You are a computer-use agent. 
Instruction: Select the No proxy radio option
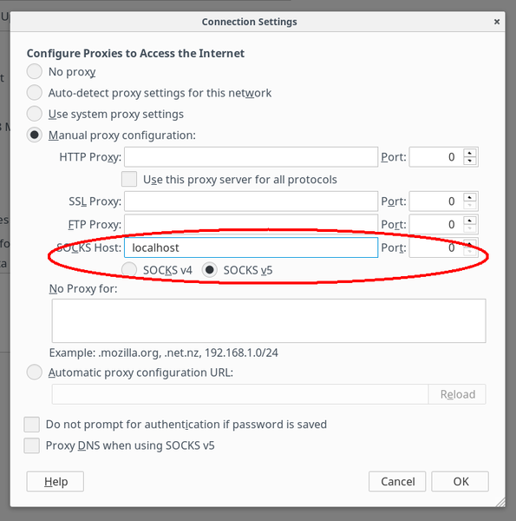point(34,71)
